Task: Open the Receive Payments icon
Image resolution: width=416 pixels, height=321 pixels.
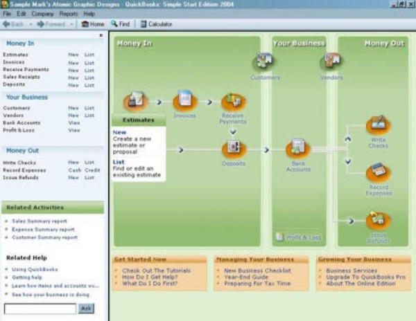Action: tap(233, 102)
